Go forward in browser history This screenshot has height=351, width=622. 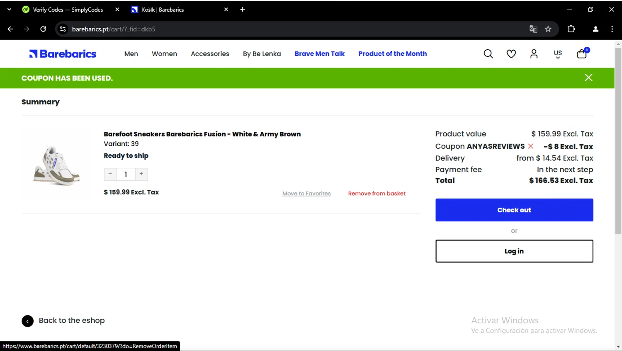pos(27,29)
